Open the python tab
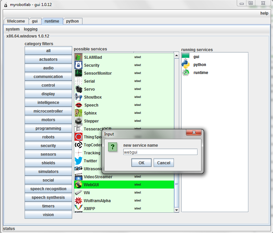 (72, 21)
